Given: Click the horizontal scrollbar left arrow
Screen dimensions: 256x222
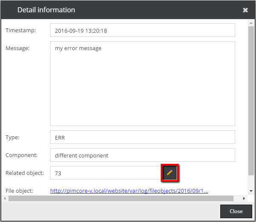Looking at the screenshot, I should tap(5, 198).
